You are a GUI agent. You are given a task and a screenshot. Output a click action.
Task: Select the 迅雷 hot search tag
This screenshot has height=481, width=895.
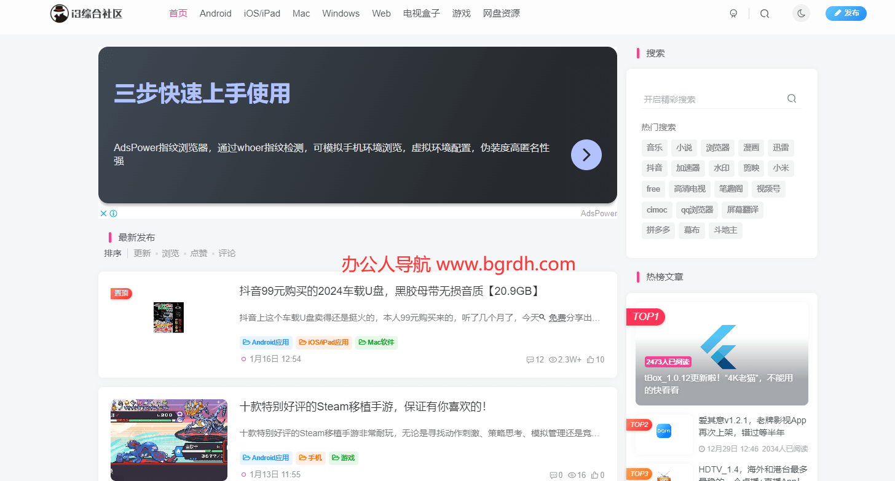781,147
